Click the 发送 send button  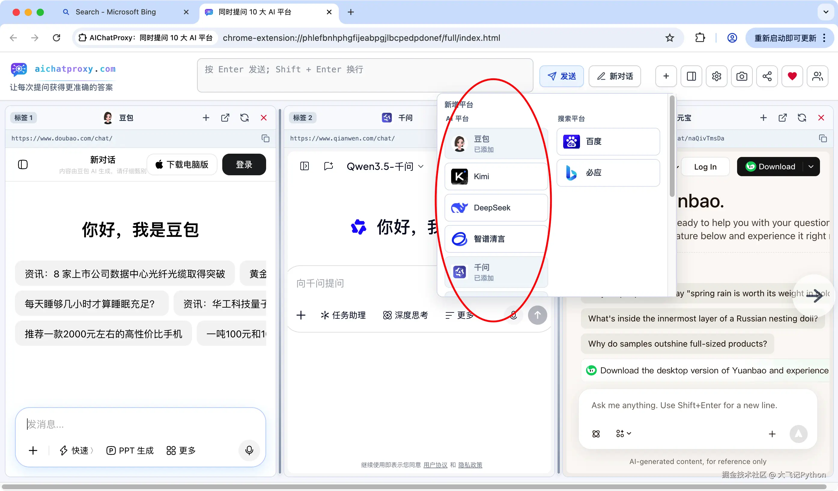(561, 76)
